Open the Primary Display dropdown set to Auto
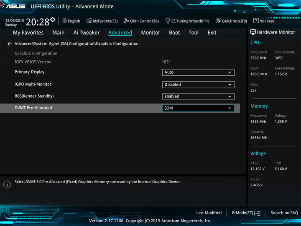 pos(198,72)
